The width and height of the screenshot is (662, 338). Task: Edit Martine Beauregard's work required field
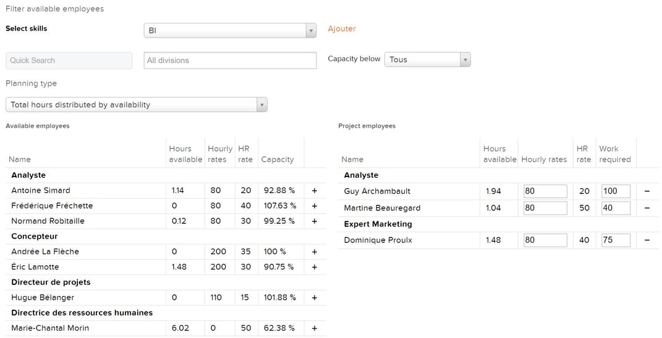[x=616, y=208]
